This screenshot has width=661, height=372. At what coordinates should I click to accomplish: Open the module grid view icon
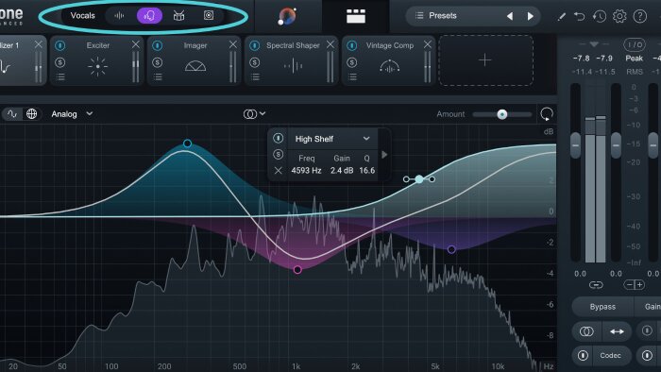click(x=356, y=16)
